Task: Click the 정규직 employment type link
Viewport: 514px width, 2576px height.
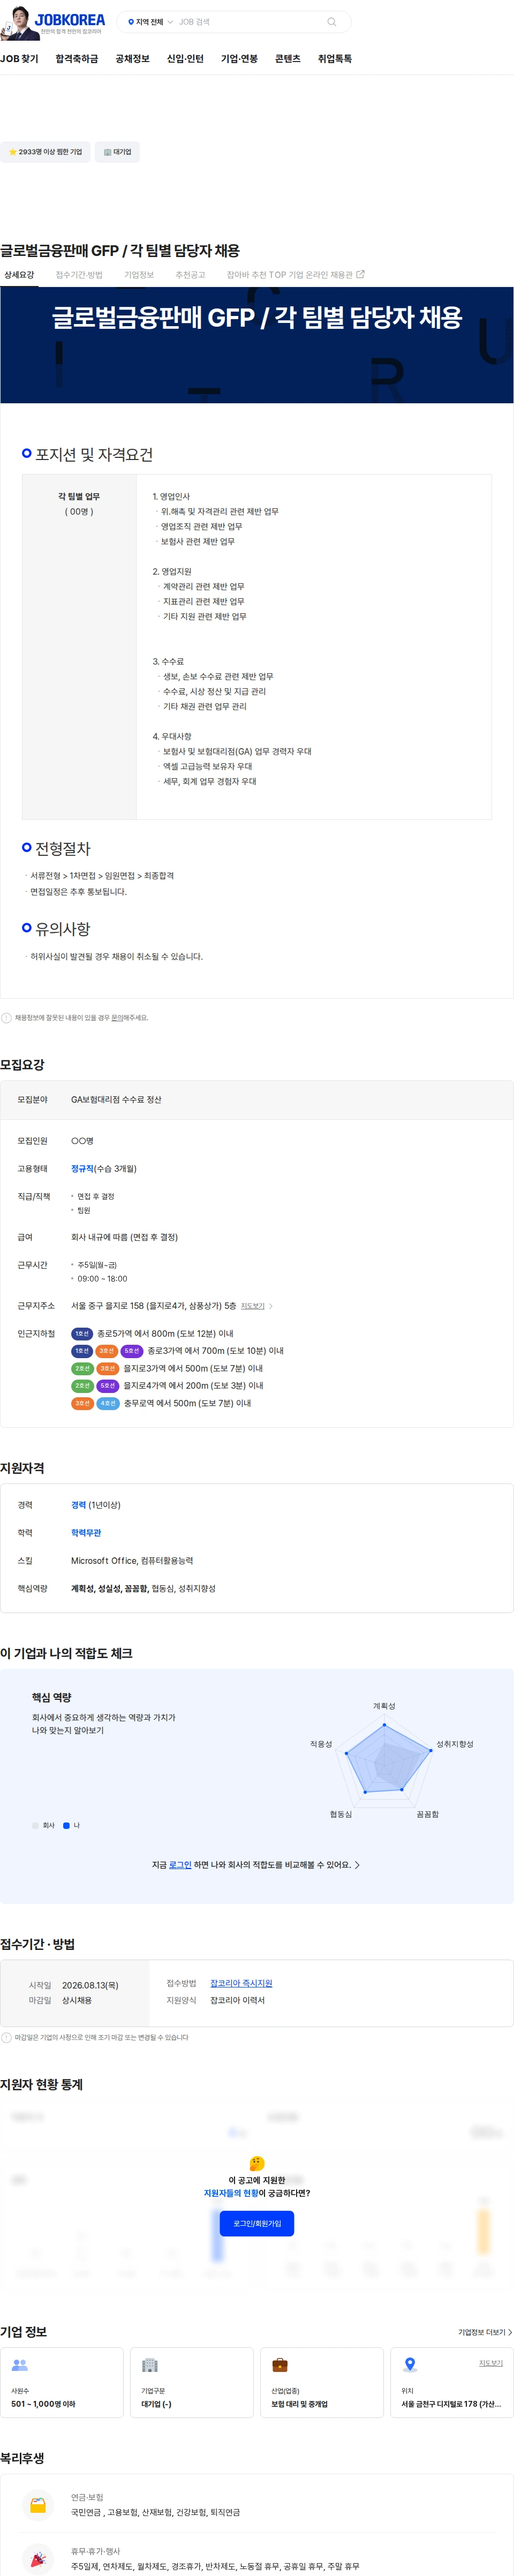Action: tap(82, 1168)
